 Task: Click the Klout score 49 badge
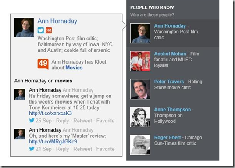pyautogui.click(x=43, y=64)
